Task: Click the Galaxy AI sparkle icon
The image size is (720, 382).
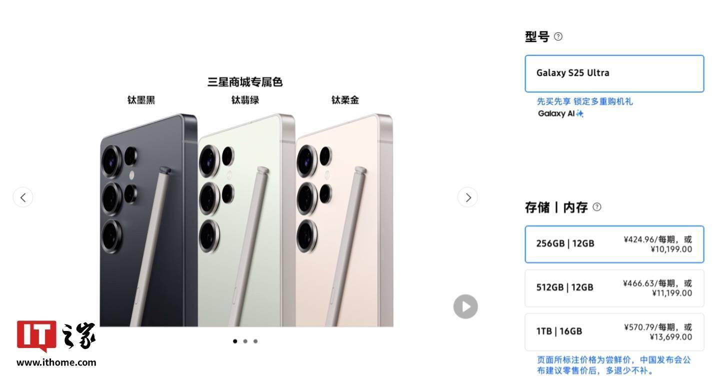Action: pyautogui.click(x=579, y=113)
